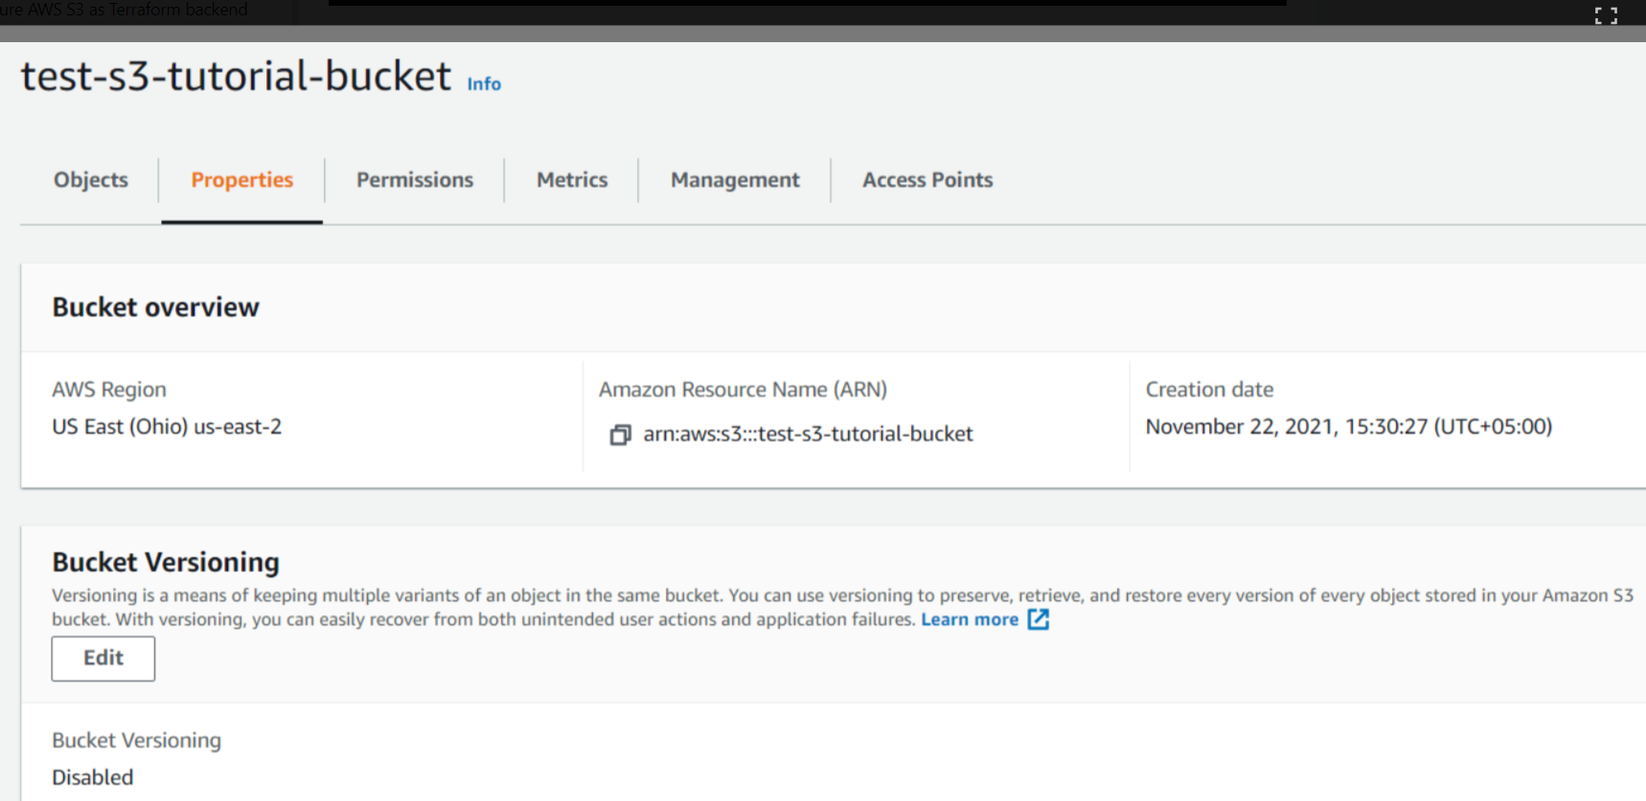This screenshot has width=1646, height=801.
Task: Open the Info link beside bucket name
Action: tap(484, 84)
